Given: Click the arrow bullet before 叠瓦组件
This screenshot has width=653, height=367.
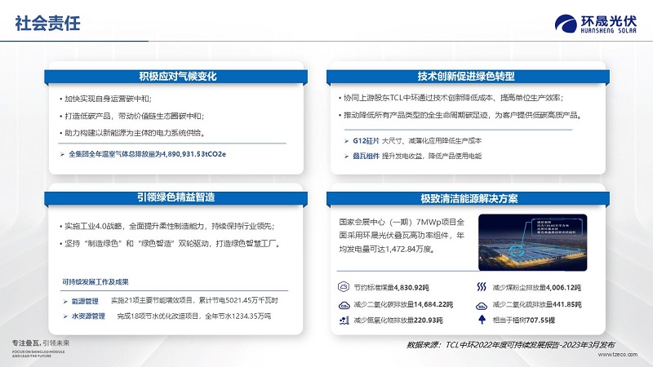Looking at the screenshot, I should (346, 155).
